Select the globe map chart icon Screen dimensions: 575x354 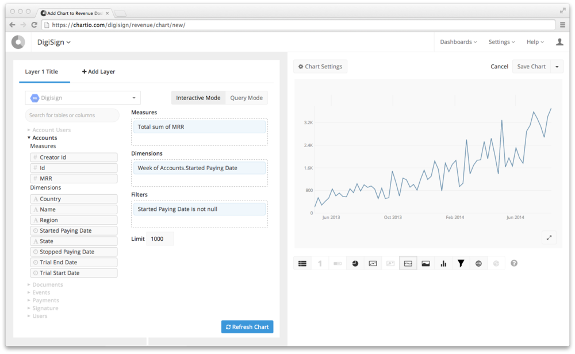[478, 263]
